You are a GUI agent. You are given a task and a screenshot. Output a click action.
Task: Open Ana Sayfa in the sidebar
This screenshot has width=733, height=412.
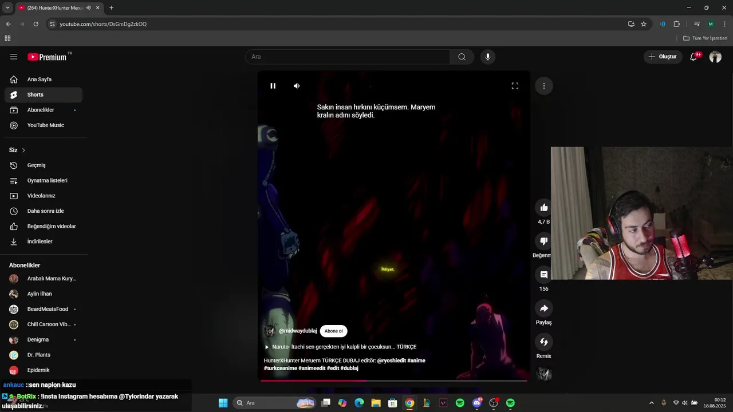[44, 80]
